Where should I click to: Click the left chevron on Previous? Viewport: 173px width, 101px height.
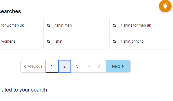pyautogui.click(x=25, y=66)
